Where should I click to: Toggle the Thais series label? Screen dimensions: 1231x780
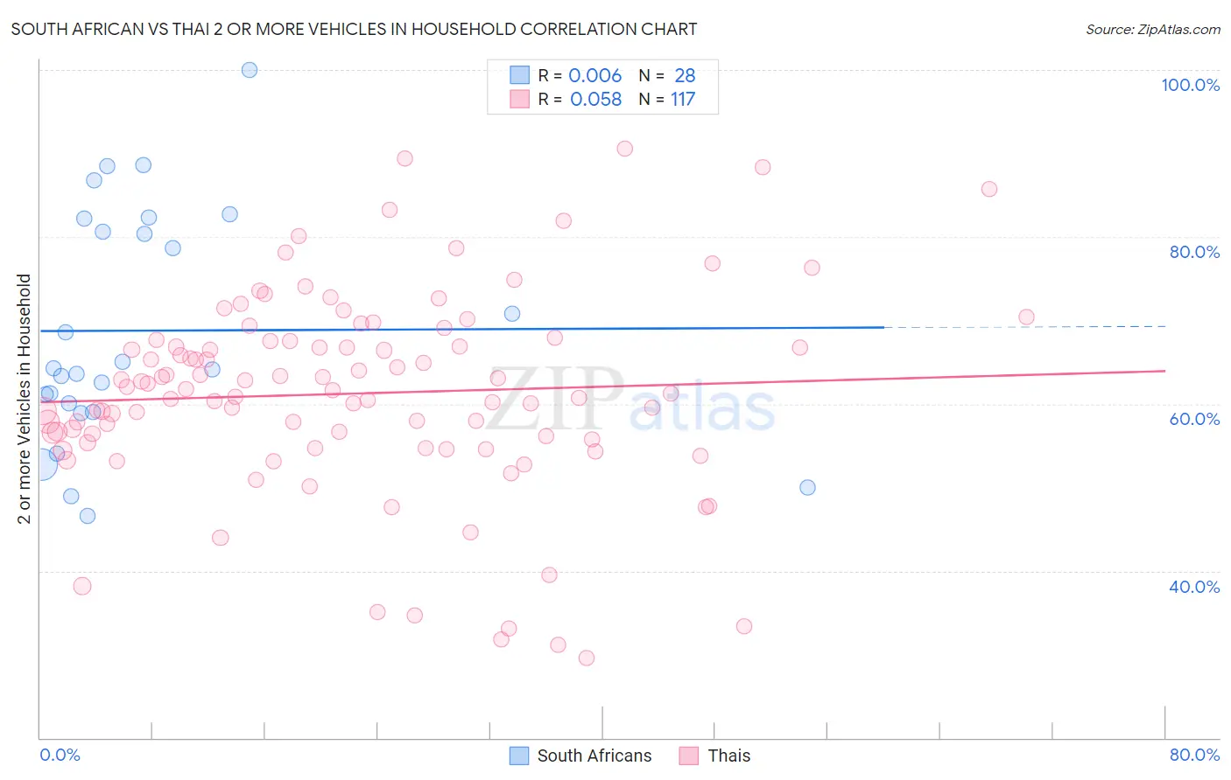(729, 756)
